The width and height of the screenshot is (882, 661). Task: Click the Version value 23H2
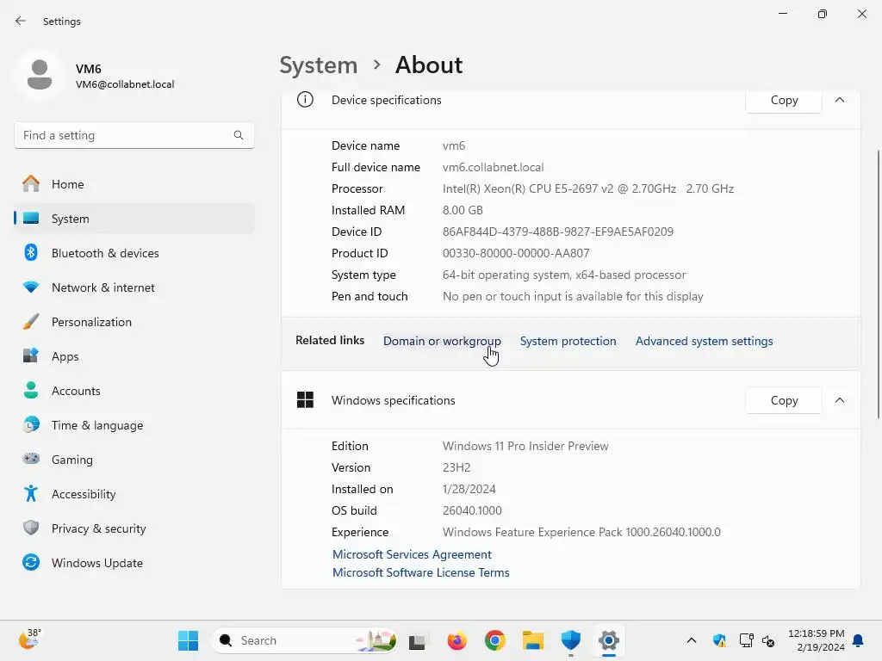457,467
